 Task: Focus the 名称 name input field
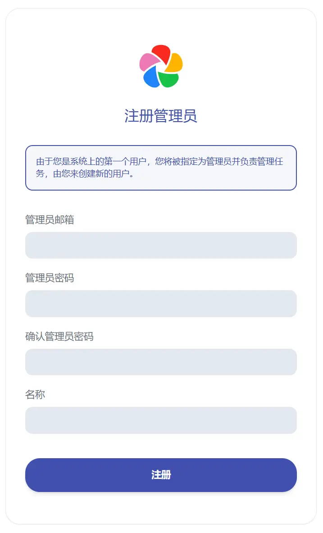click(x=161, y=420)
